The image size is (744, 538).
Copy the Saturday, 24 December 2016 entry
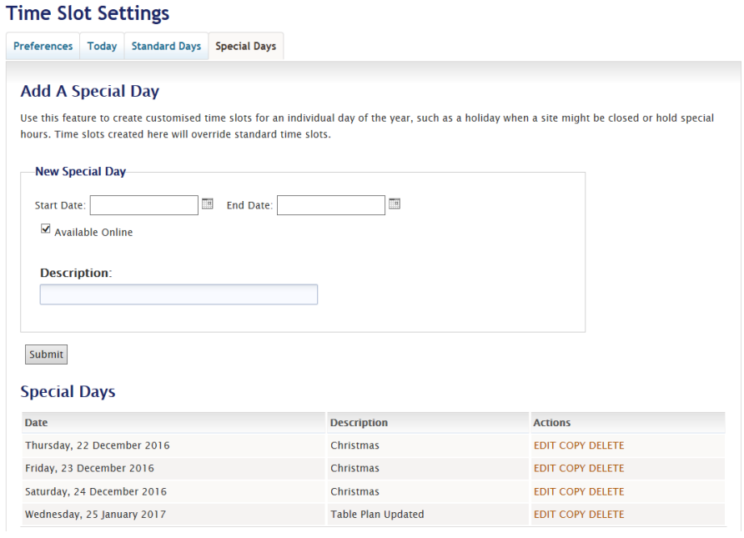coord(572,492)
